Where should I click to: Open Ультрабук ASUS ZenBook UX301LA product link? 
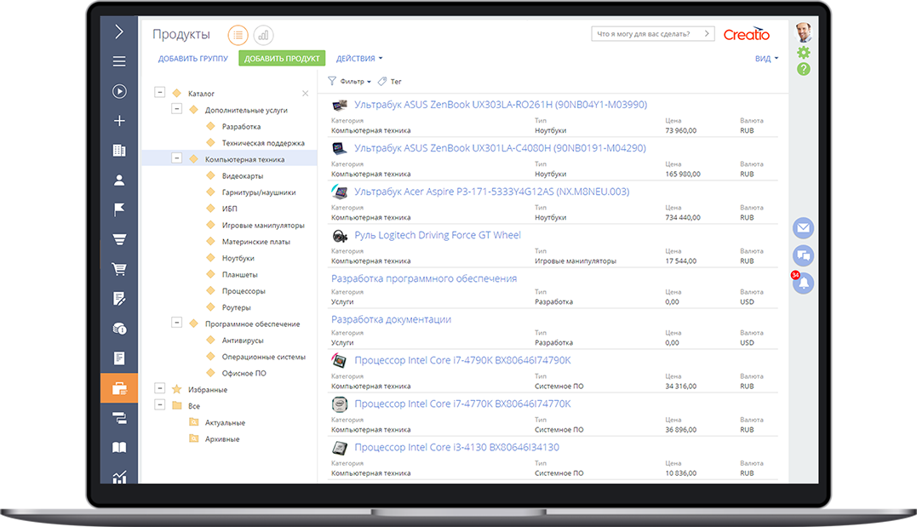pos(500,149)
